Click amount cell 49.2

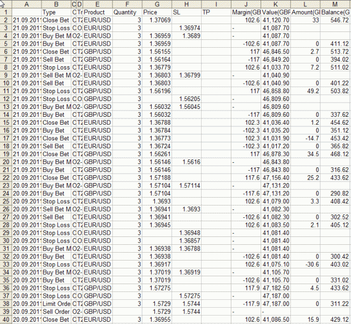(x=306, y=91)
